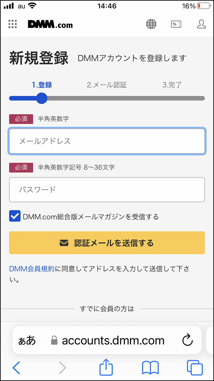Open Safari bookmarks
The height and width of the screenshot is (381, 214).
(150, 368)
